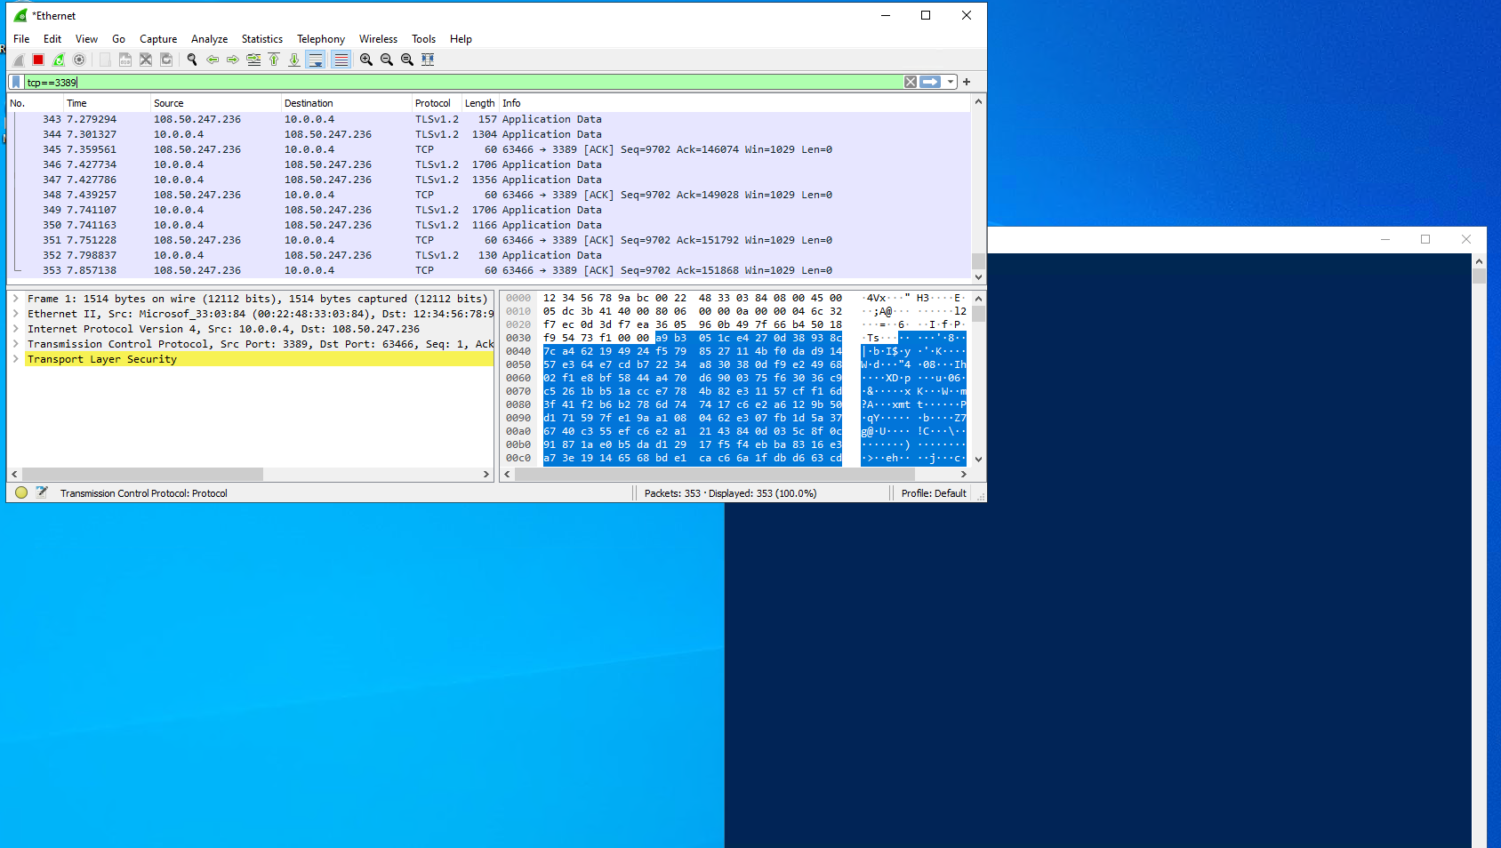Viewport: 1501px width, 848px height.
Task: Expand Internet Protocol Version 4 details
Action: click(15, 328)
